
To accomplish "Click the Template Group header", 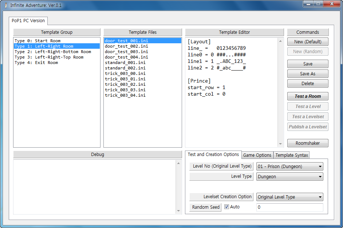I will pyautogui.click(x=57, y=32).
